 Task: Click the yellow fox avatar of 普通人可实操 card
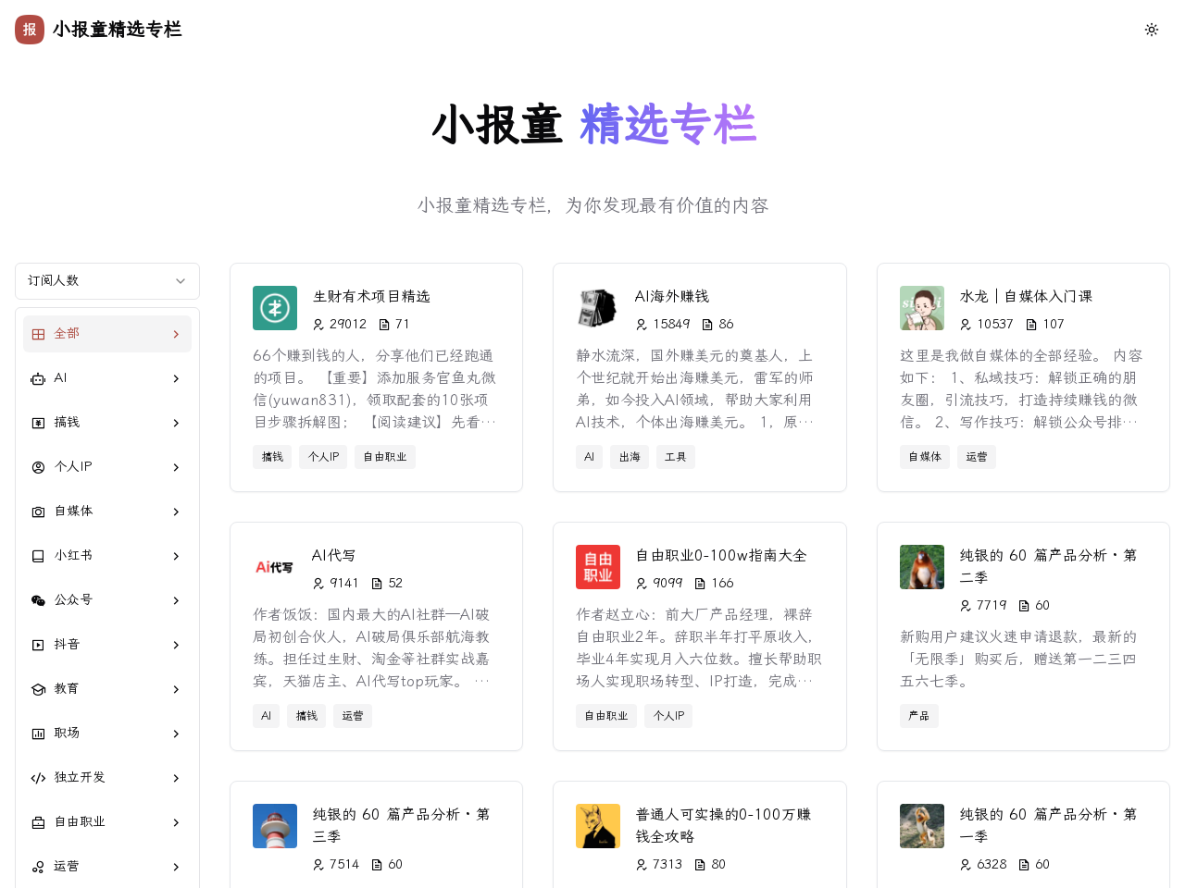tap(598, 826)
